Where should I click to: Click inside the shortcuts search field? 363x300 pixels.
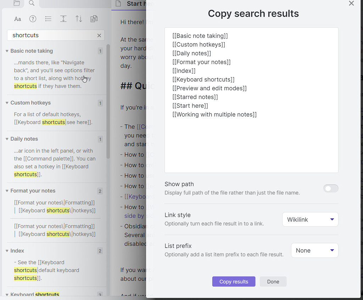[53, 35]
